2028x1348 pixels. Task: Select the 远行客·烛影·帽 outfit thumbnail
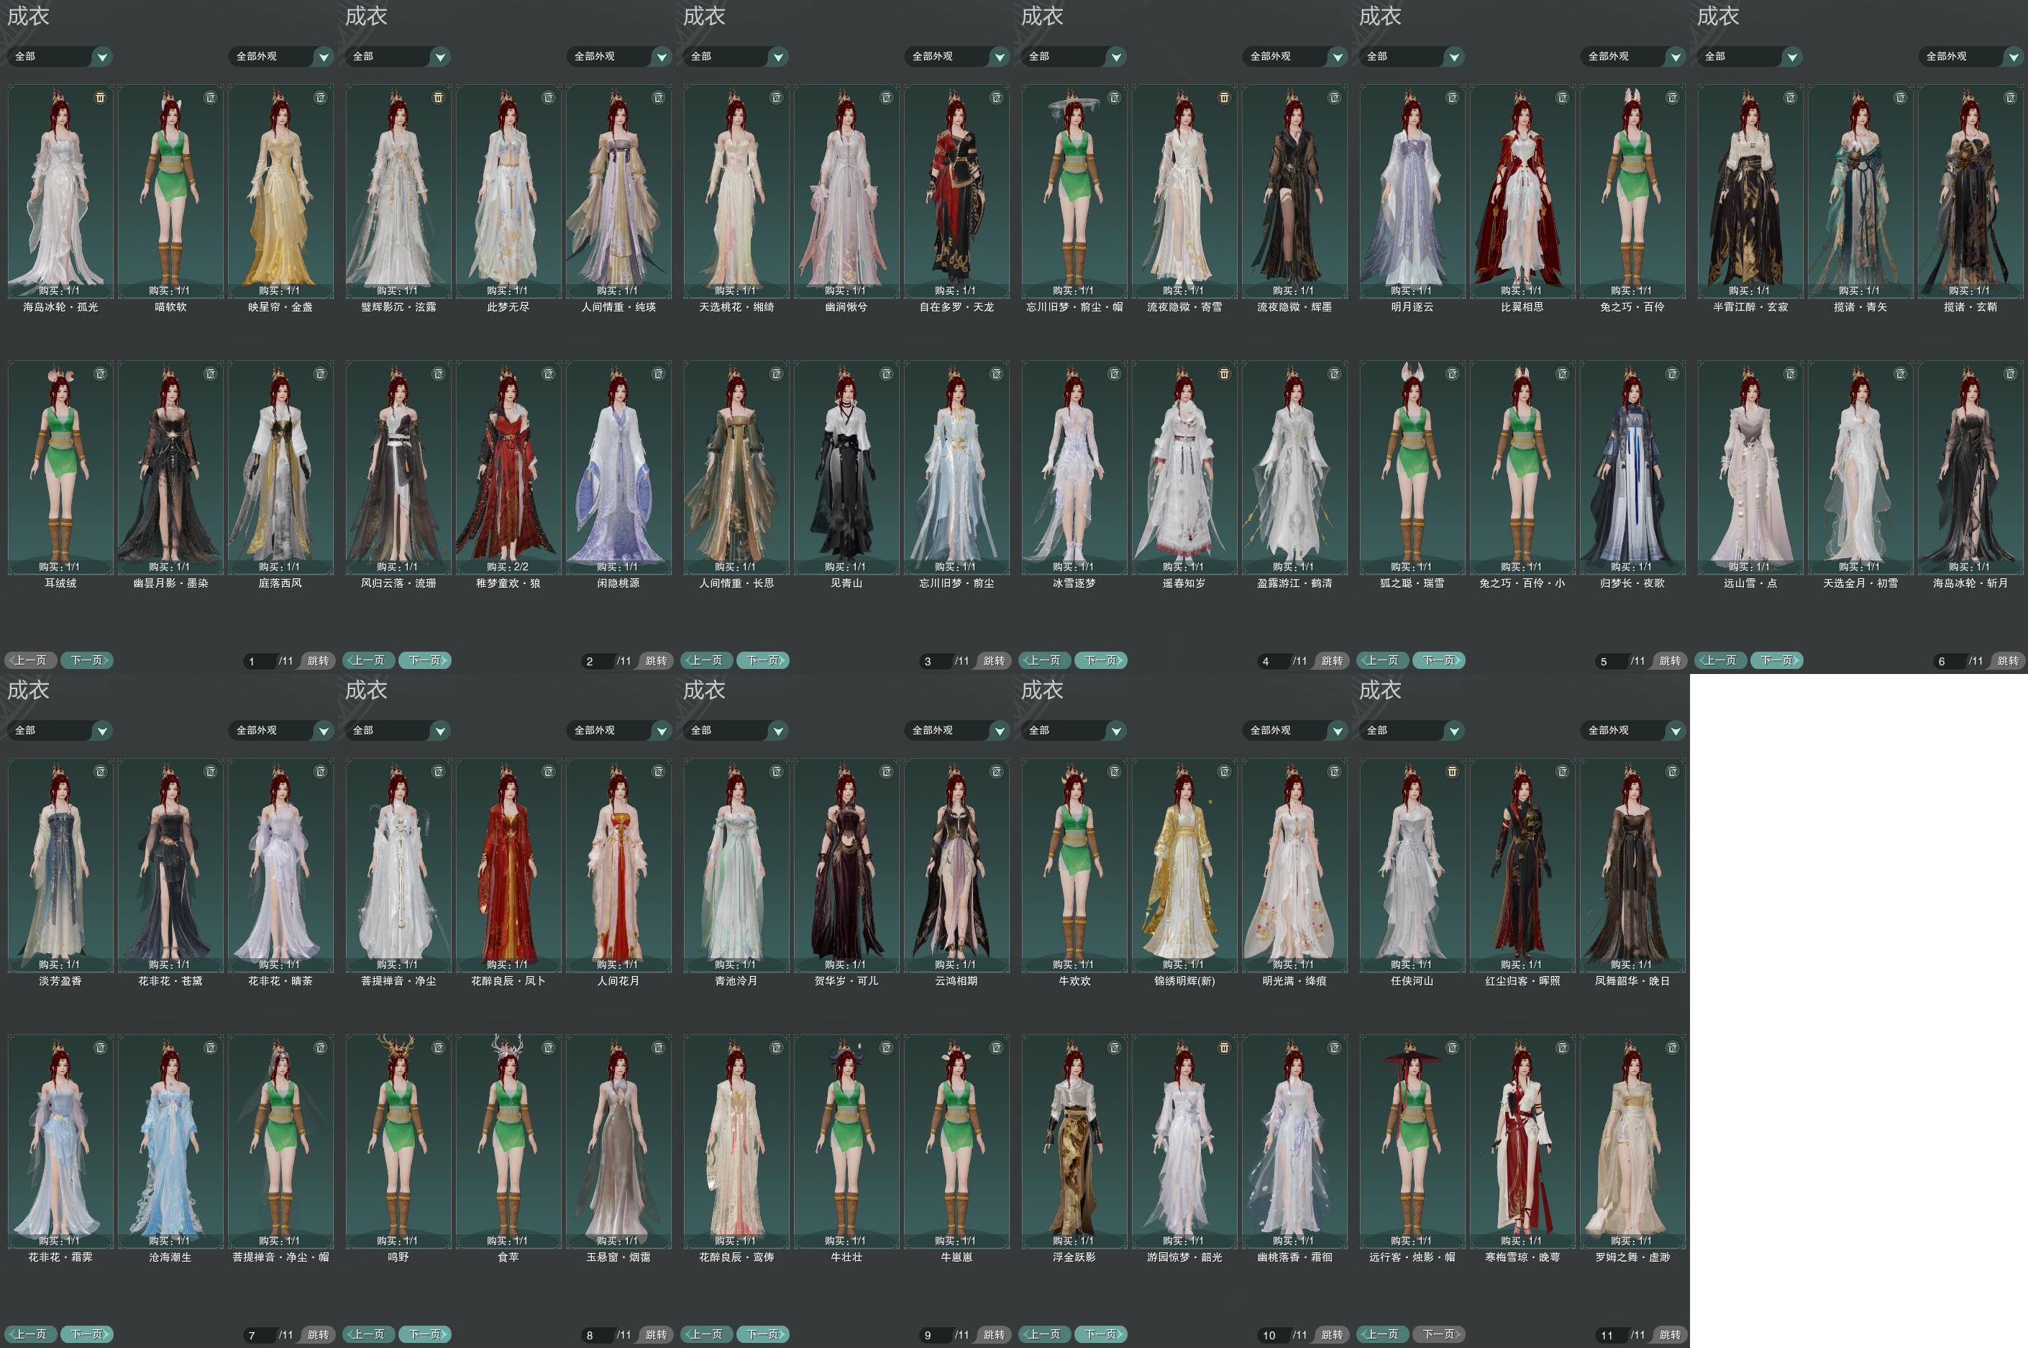(1412, 1142)
